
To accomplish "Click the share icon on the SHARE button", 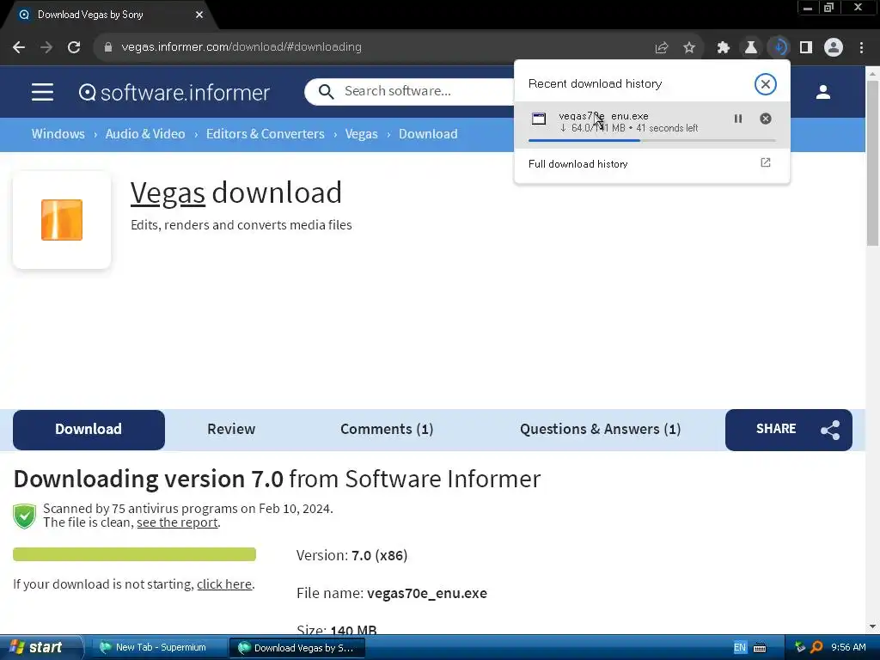I will click(830, 430).
